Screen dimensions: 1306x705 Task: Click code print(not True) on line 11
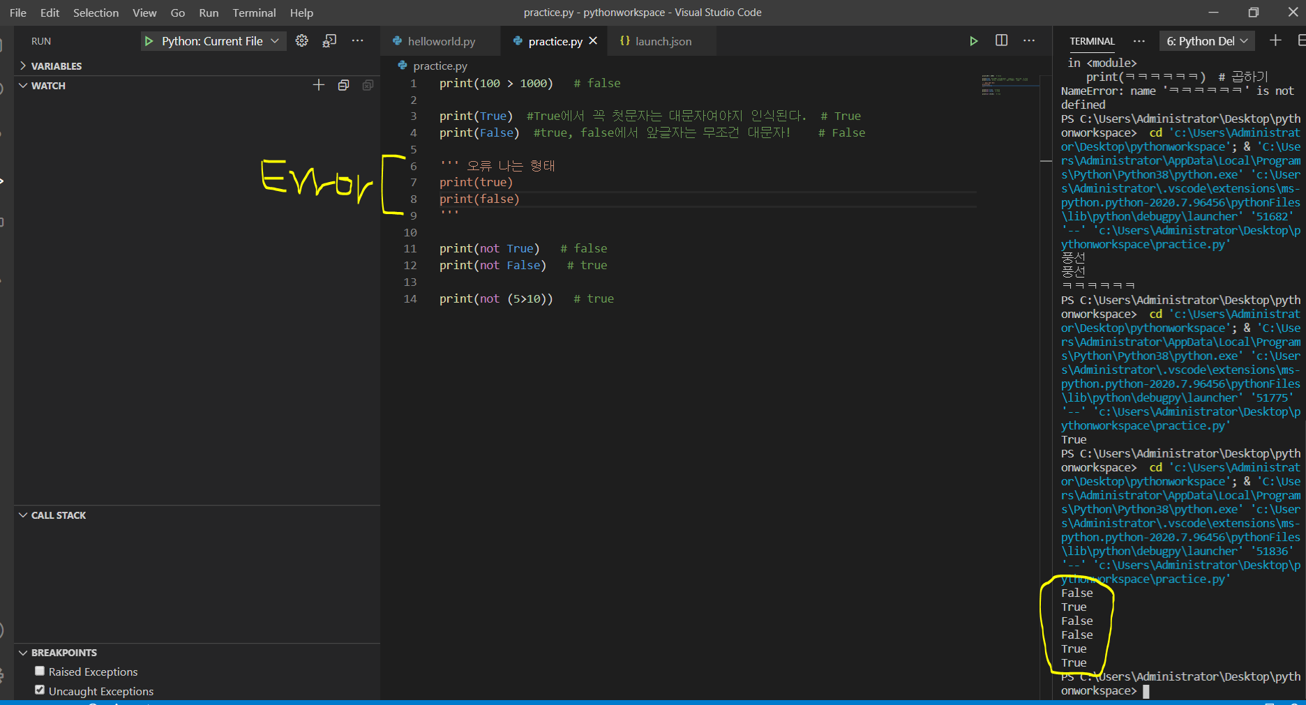(x=490, y=248)
